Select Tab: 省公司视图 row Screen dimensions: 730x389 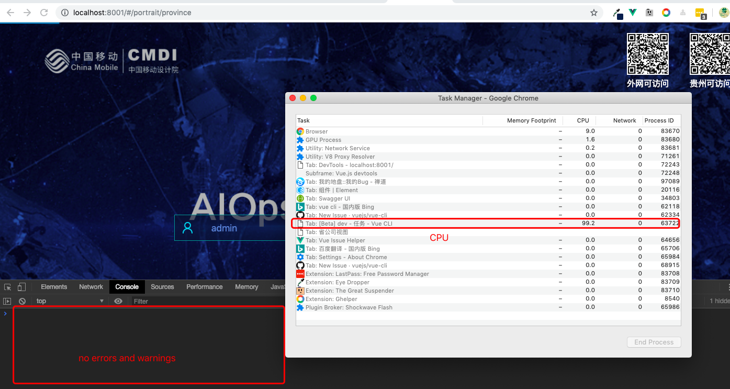tap(488, 232)
